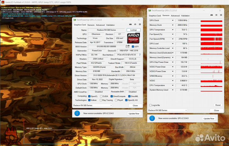Click the AMD Radeon Graphics logo
This screenshot has height=146, width=229.
point(134,38)
